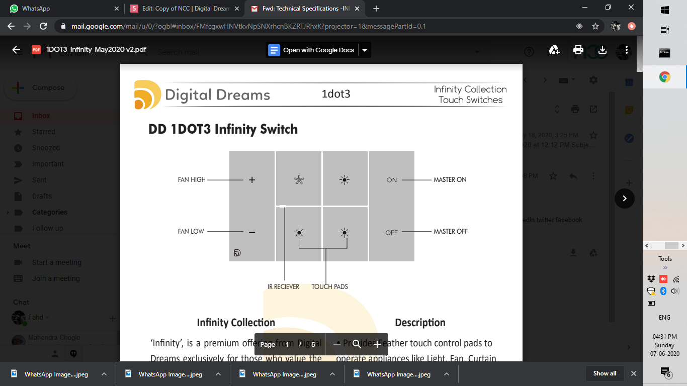Go to next attachment with right arrow
Image resolution: width=687 pixels, height=386 pixels.
point(625,198)
